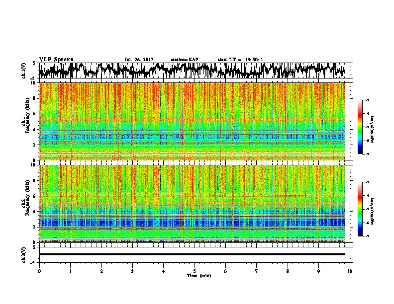Click the flat black ch.3 signal line

192,254
